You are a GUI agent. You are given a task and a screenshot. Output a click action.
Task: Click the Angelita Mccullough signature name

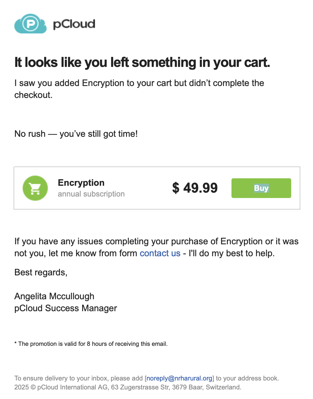tap(54, 296)
